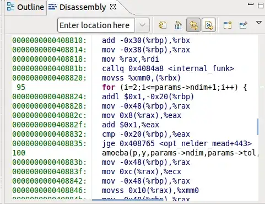Click the horizontal scrollbar at the bottom
Viewport: 265px width, 204px height.
128,200
